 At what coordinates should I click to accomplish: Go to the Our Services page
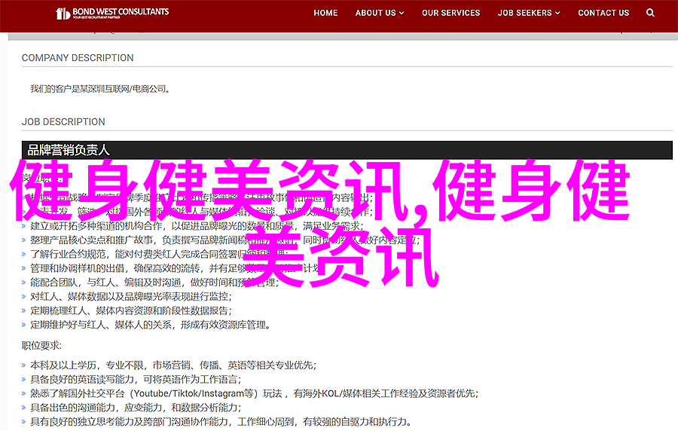pyautogui.click(x=450, y=13)
